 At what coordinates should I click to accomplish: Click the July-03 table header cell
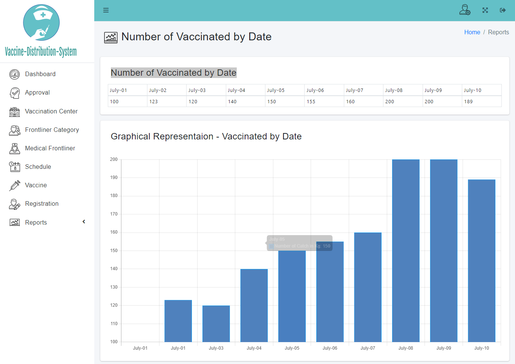[x=206, y=90]
